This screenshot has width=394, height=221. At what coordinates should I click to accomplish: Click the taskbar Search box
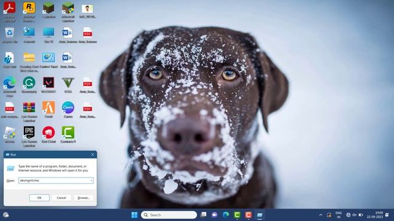coord(169,215)
